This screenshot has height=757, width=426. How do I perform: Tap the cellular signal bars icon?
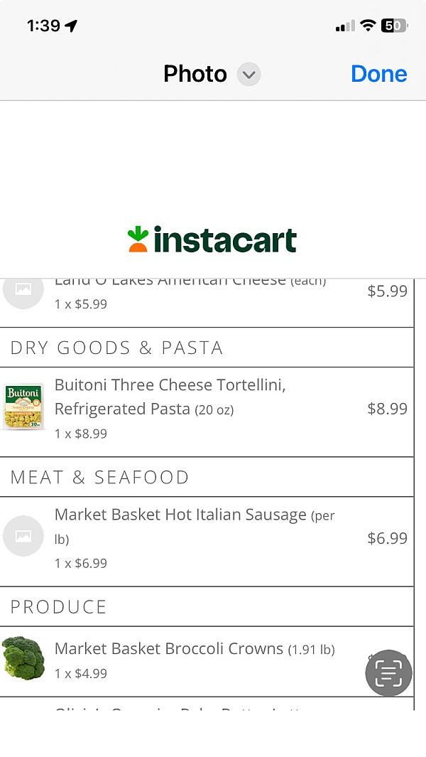pos(342,24)
